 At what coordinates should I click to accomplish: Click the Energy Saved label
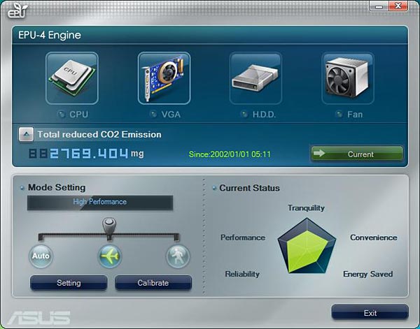point(367,274)
